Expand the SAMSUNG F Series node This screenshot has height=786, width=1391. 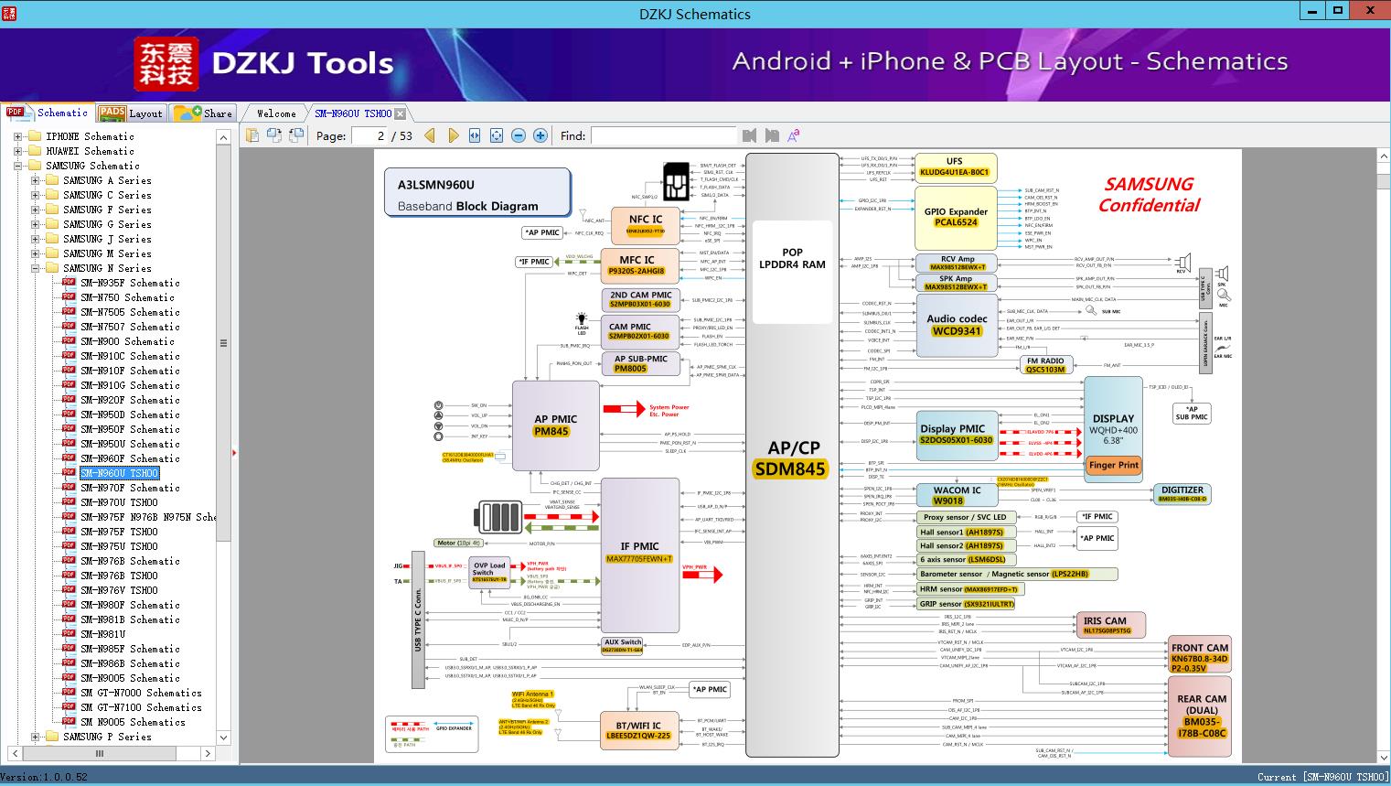point(35,210)
